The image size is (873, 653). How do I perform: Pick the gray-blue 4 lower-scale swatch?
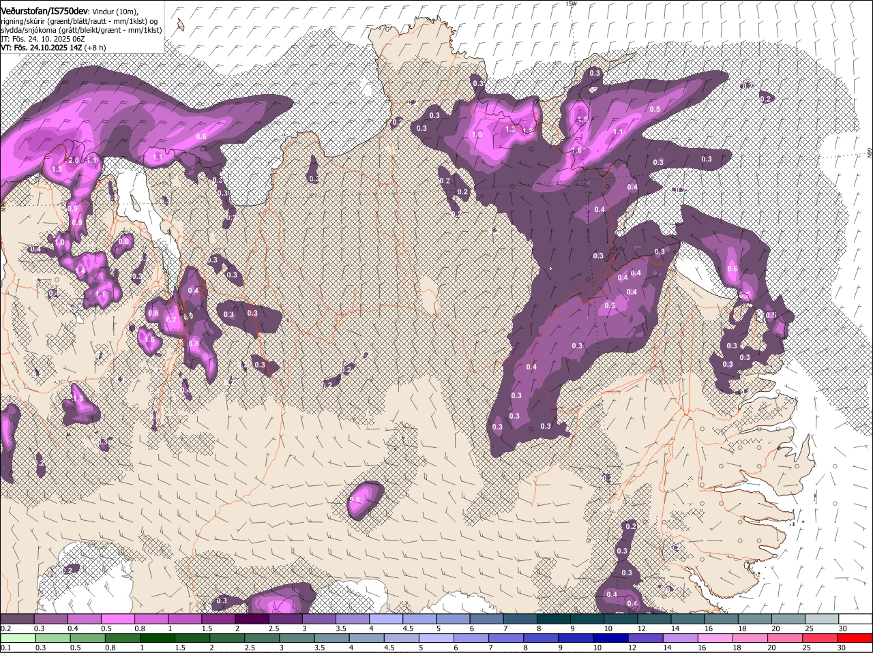pos(366,638)
